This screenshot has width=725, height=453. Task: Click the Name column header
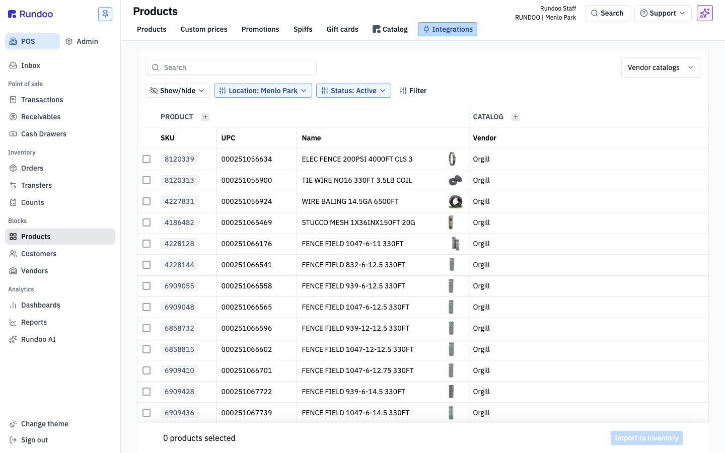[x=311, y=138]
